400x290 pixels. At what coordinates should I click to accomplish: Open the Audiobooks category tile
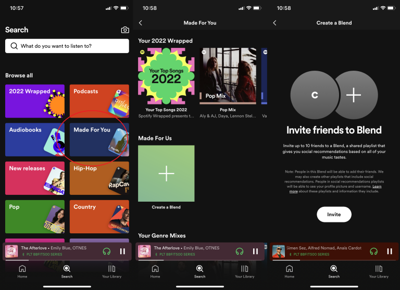tap(35, 139)
